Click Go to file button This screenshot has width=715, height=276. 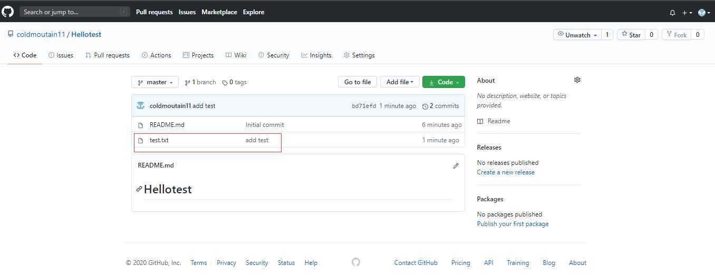point(357,82)
